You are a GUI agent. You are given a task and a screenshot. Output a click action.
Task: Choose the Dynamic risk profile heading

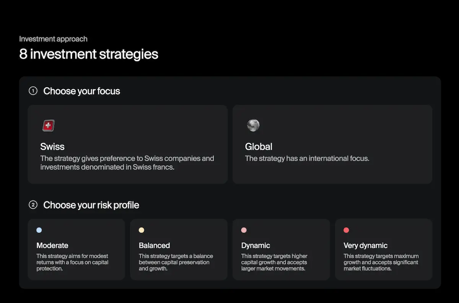point(256,245)
